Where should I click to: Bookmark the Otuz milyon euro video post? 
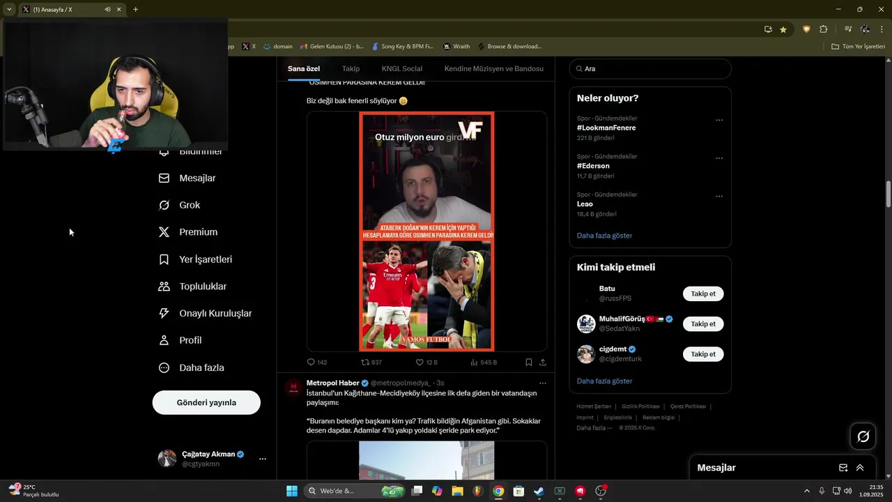[x=529, y=363]
